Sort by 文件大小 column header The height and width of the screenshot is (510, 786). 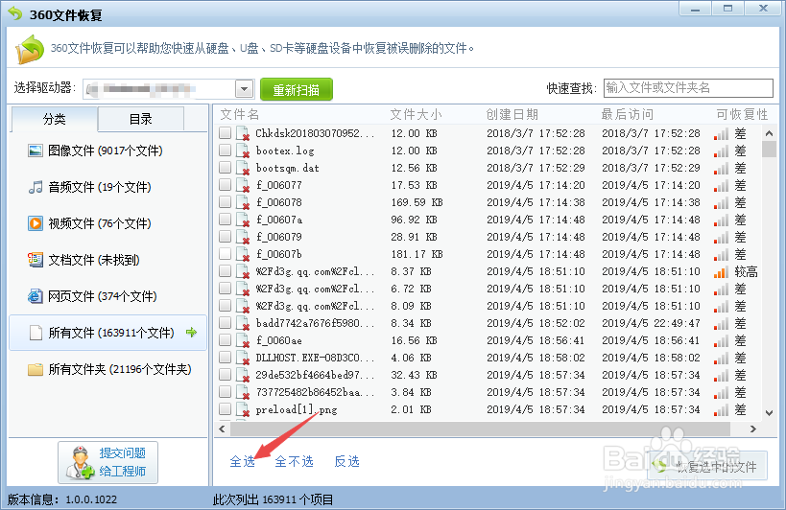[x=417, y=115]
